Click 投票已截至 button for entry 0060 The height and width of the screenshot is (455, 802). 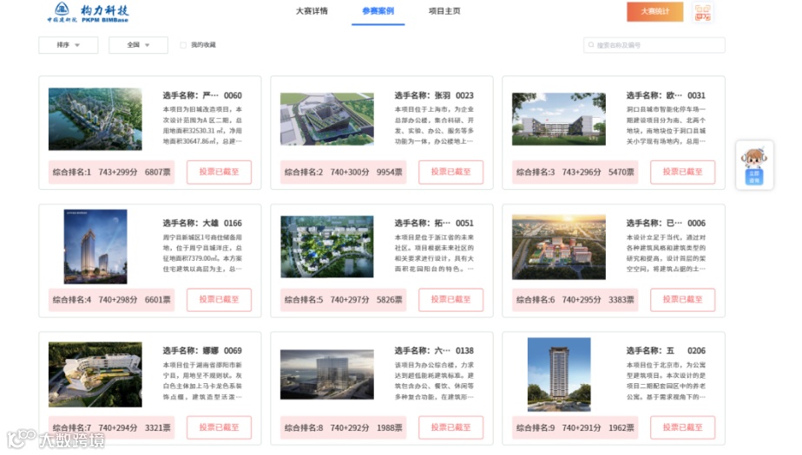tap(219, 172)
